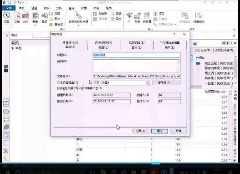Open the 社交媒体数据集 tab
240x174 pixels.
(x=170, y=43)
